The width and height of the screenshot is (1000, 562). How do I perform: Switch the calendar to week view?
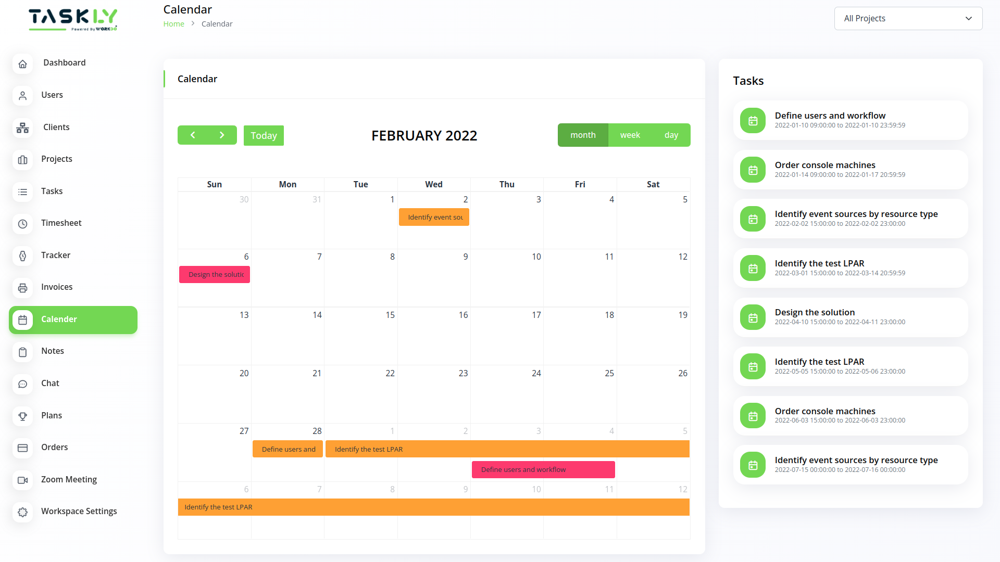tap(630, 135)
